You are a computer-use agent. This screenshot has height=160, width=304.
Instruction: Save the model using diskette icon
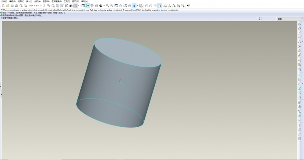[x=12, y=6]
